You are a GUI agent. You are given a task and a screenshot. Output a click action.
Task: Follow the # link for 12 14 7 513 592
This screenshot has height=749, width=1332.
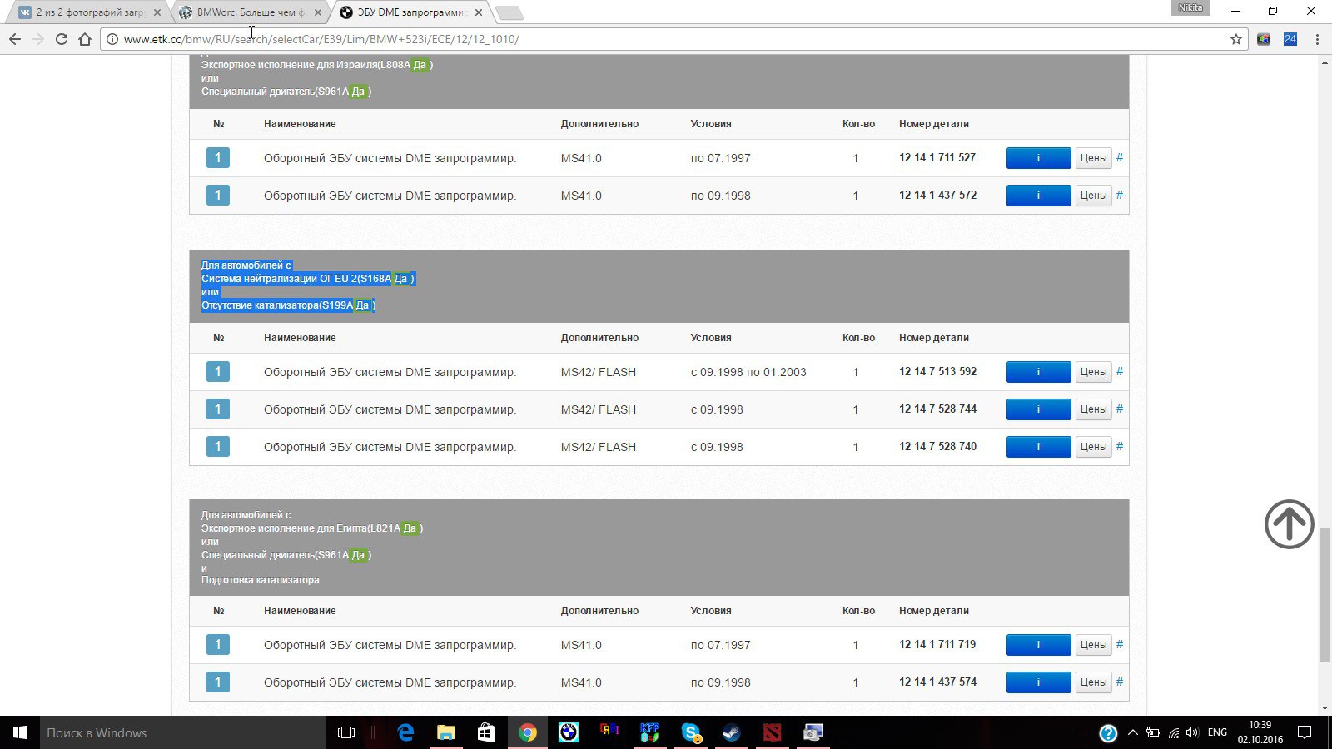pyautogui.click(x=1119, y=371)
